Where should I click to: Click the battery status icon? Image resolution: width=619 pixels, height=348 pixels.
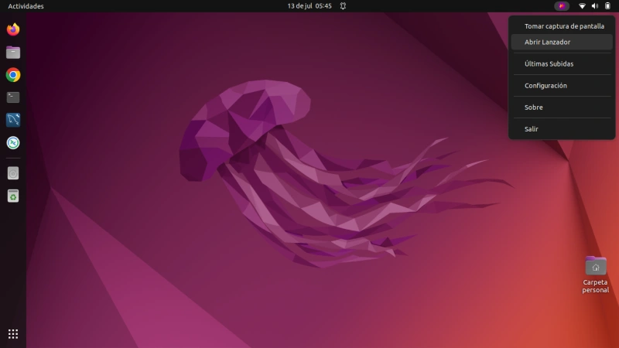coord(607,6)
